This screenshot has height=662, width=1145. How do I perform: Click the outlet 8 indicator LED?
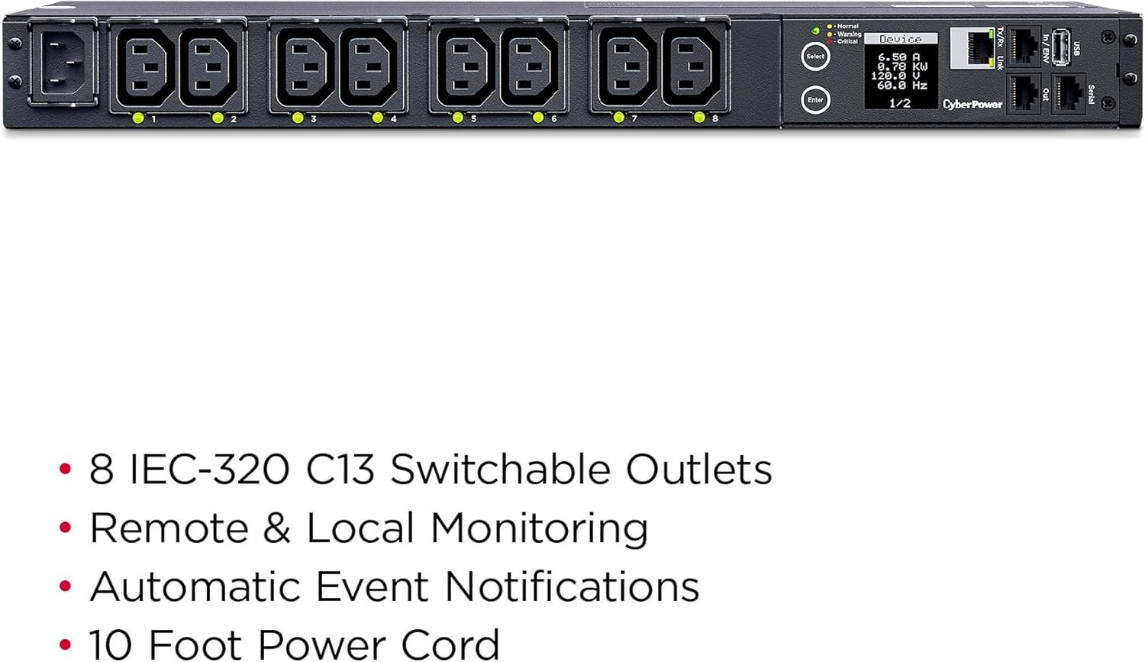pos(699,118)
